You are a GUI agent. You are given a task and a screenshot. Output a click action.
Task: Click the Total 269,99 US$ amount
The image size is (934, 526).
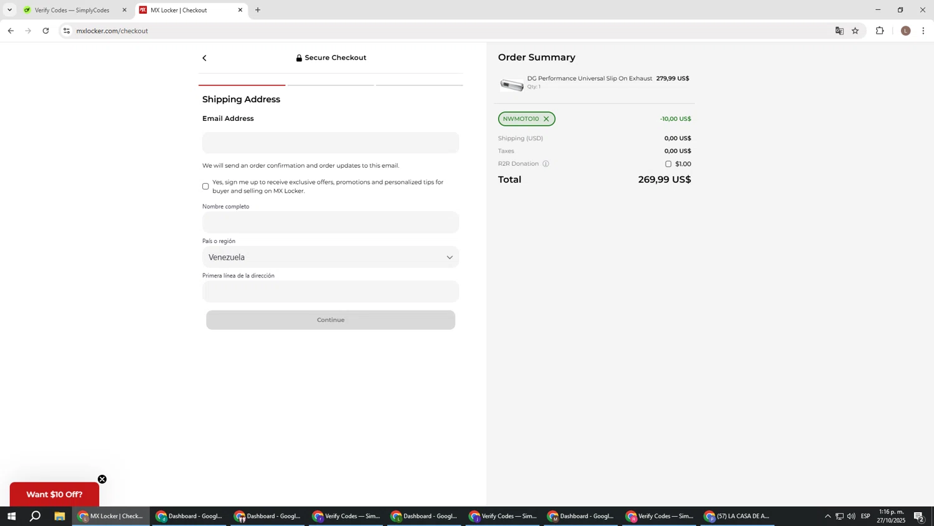click(x=664, y=179)
